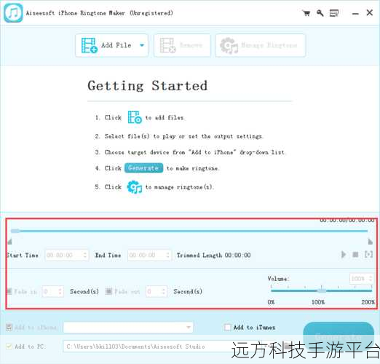Click the End Time input field
Viewport: 380px width, 364px height.
(x=149, y=255)
